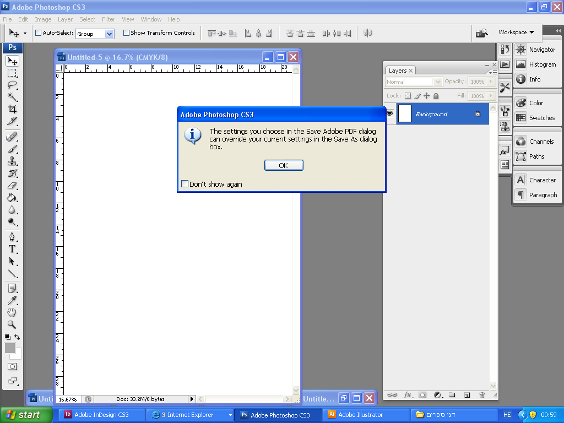Select the Crop tool
This screenshot has width=564, height=423.
point(12,109)
